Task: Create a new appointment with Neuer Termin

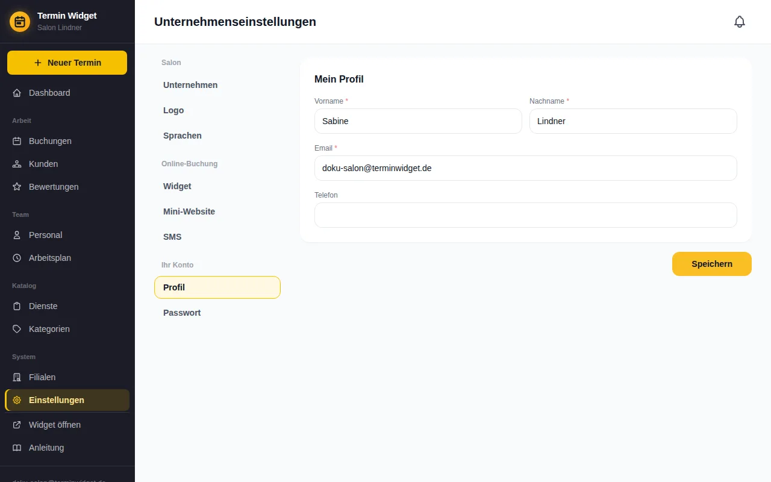Action: pyautogui.click(x=67, y=63)
